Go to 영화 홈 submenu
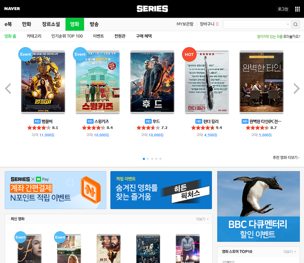The height and width of the screenshot is (263, 304). pyautogui.click(x=10, y=36)
